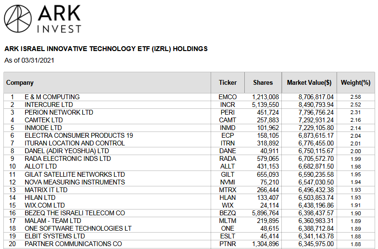This screenshot has height=249, width=378.
Task: Click the E & M COMPUTING company name
Action: tap(52, 97)
